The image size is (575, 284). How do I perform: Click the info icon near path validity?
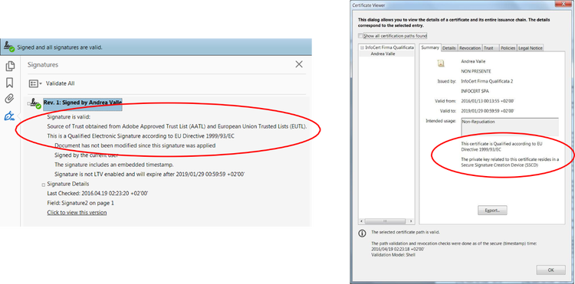[x=362, y=233]
